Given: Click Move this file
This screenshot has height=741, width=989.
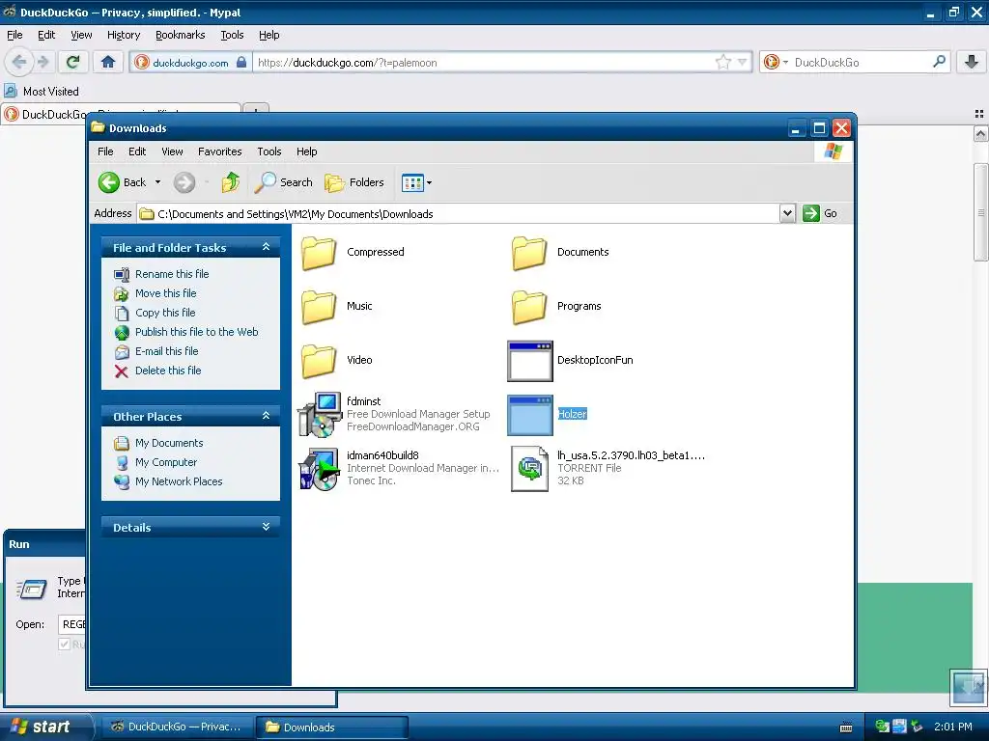Looking at the screenshot, I should (165, 293).
